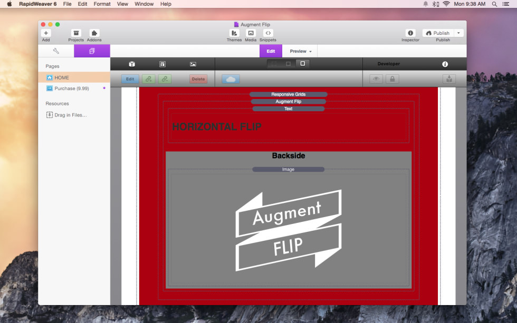
Task: Click the lock stack icon
Action: click(392, 79)
